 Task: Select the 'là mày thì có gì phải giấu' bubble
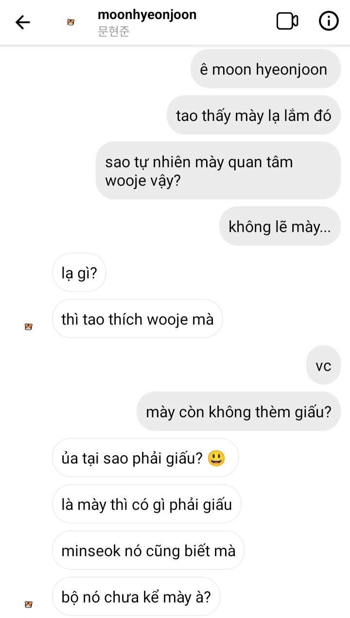(147, 504)
